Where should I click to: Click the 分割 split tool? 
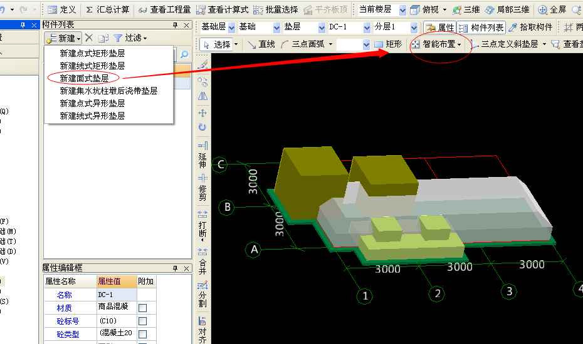202,294
